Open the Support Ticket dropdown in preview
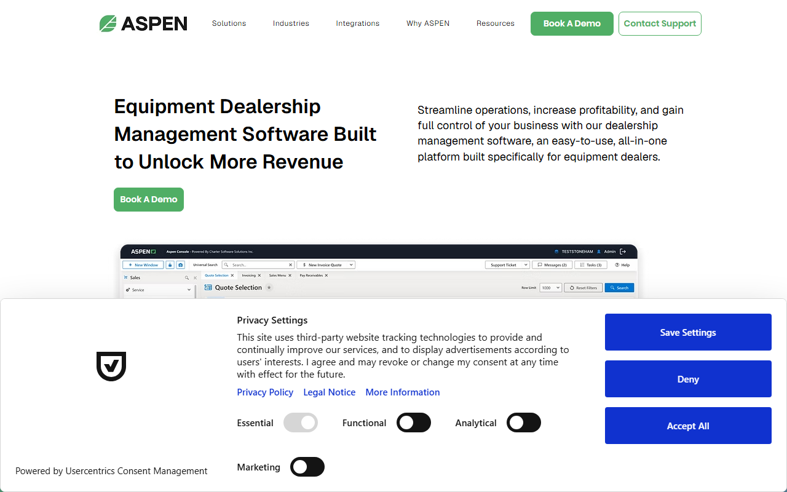Viewport: 787px width, 492px height. pos(507,265)
